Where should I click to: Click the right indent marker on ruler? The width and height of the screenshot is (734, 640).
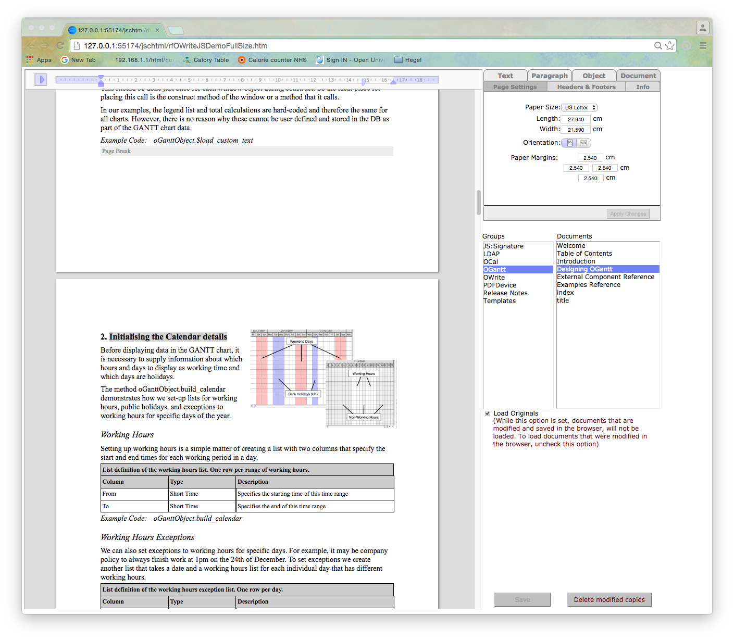click(393, 82)
